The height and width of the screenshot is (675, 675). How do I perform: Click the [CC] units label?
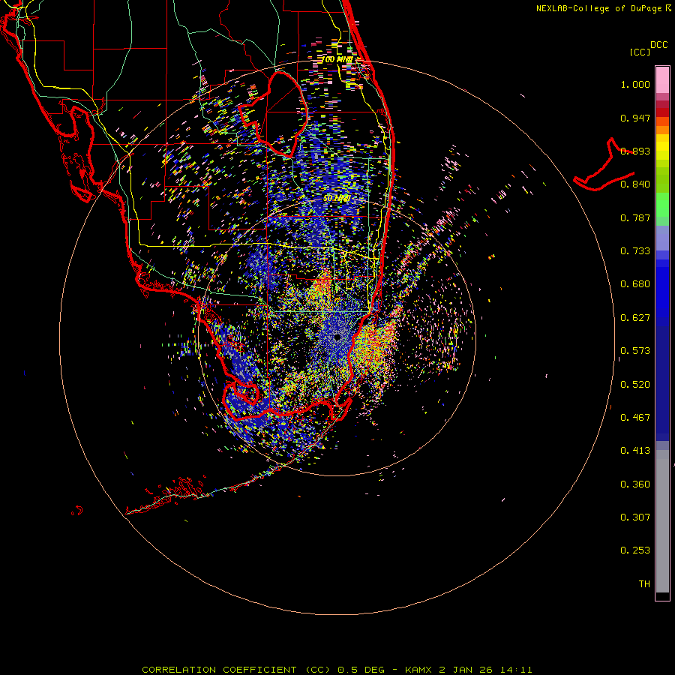coord(640,52)
